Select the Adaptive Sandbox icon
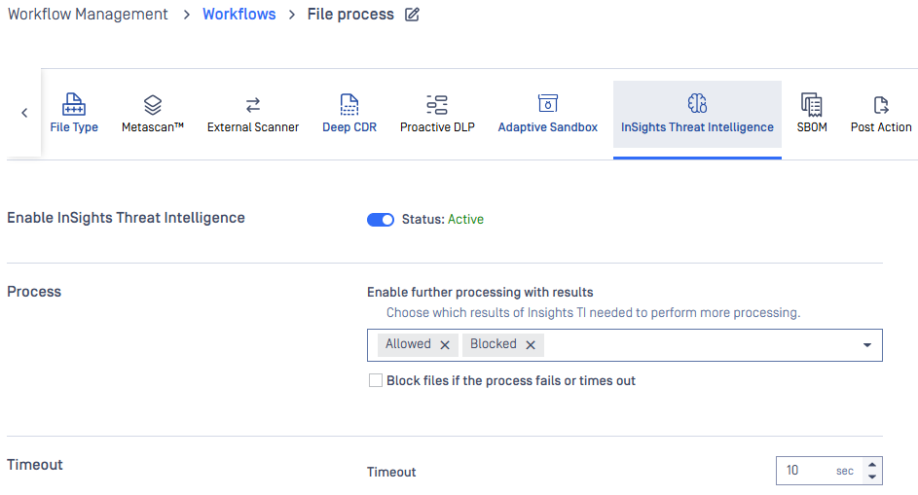 coord(548,103)
